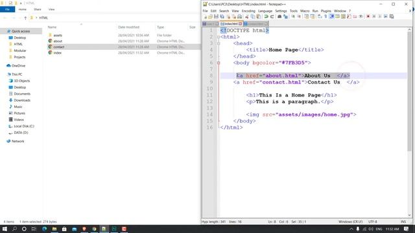The width and height of the screenshot is (415, 233).
Task: Open Downloads in the navigation pane
Action: 22,100
